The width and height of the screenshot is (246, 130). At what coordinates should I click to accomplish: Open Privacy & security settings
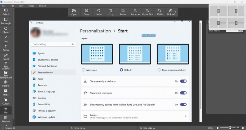click(53, 111)
